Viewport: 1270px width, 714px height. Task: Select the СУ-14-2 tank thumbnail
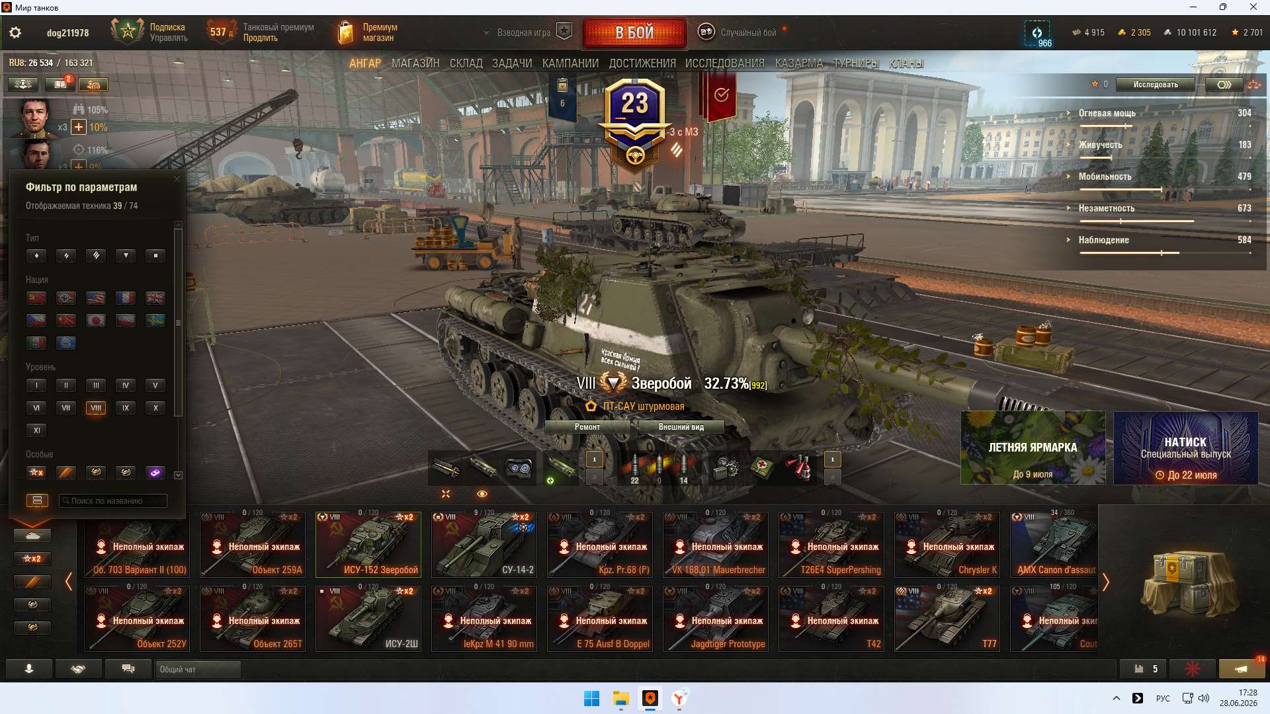coord(484,544)
